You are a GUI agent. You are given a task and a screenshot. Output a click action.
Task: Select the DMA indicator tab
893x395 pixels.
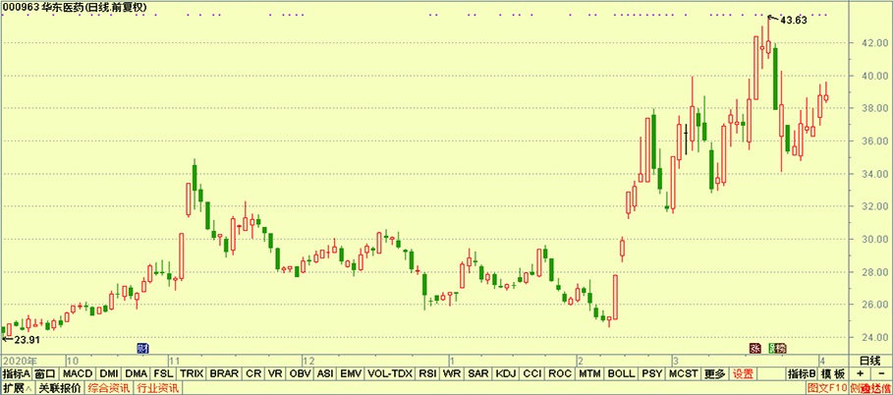pos(137,374)
